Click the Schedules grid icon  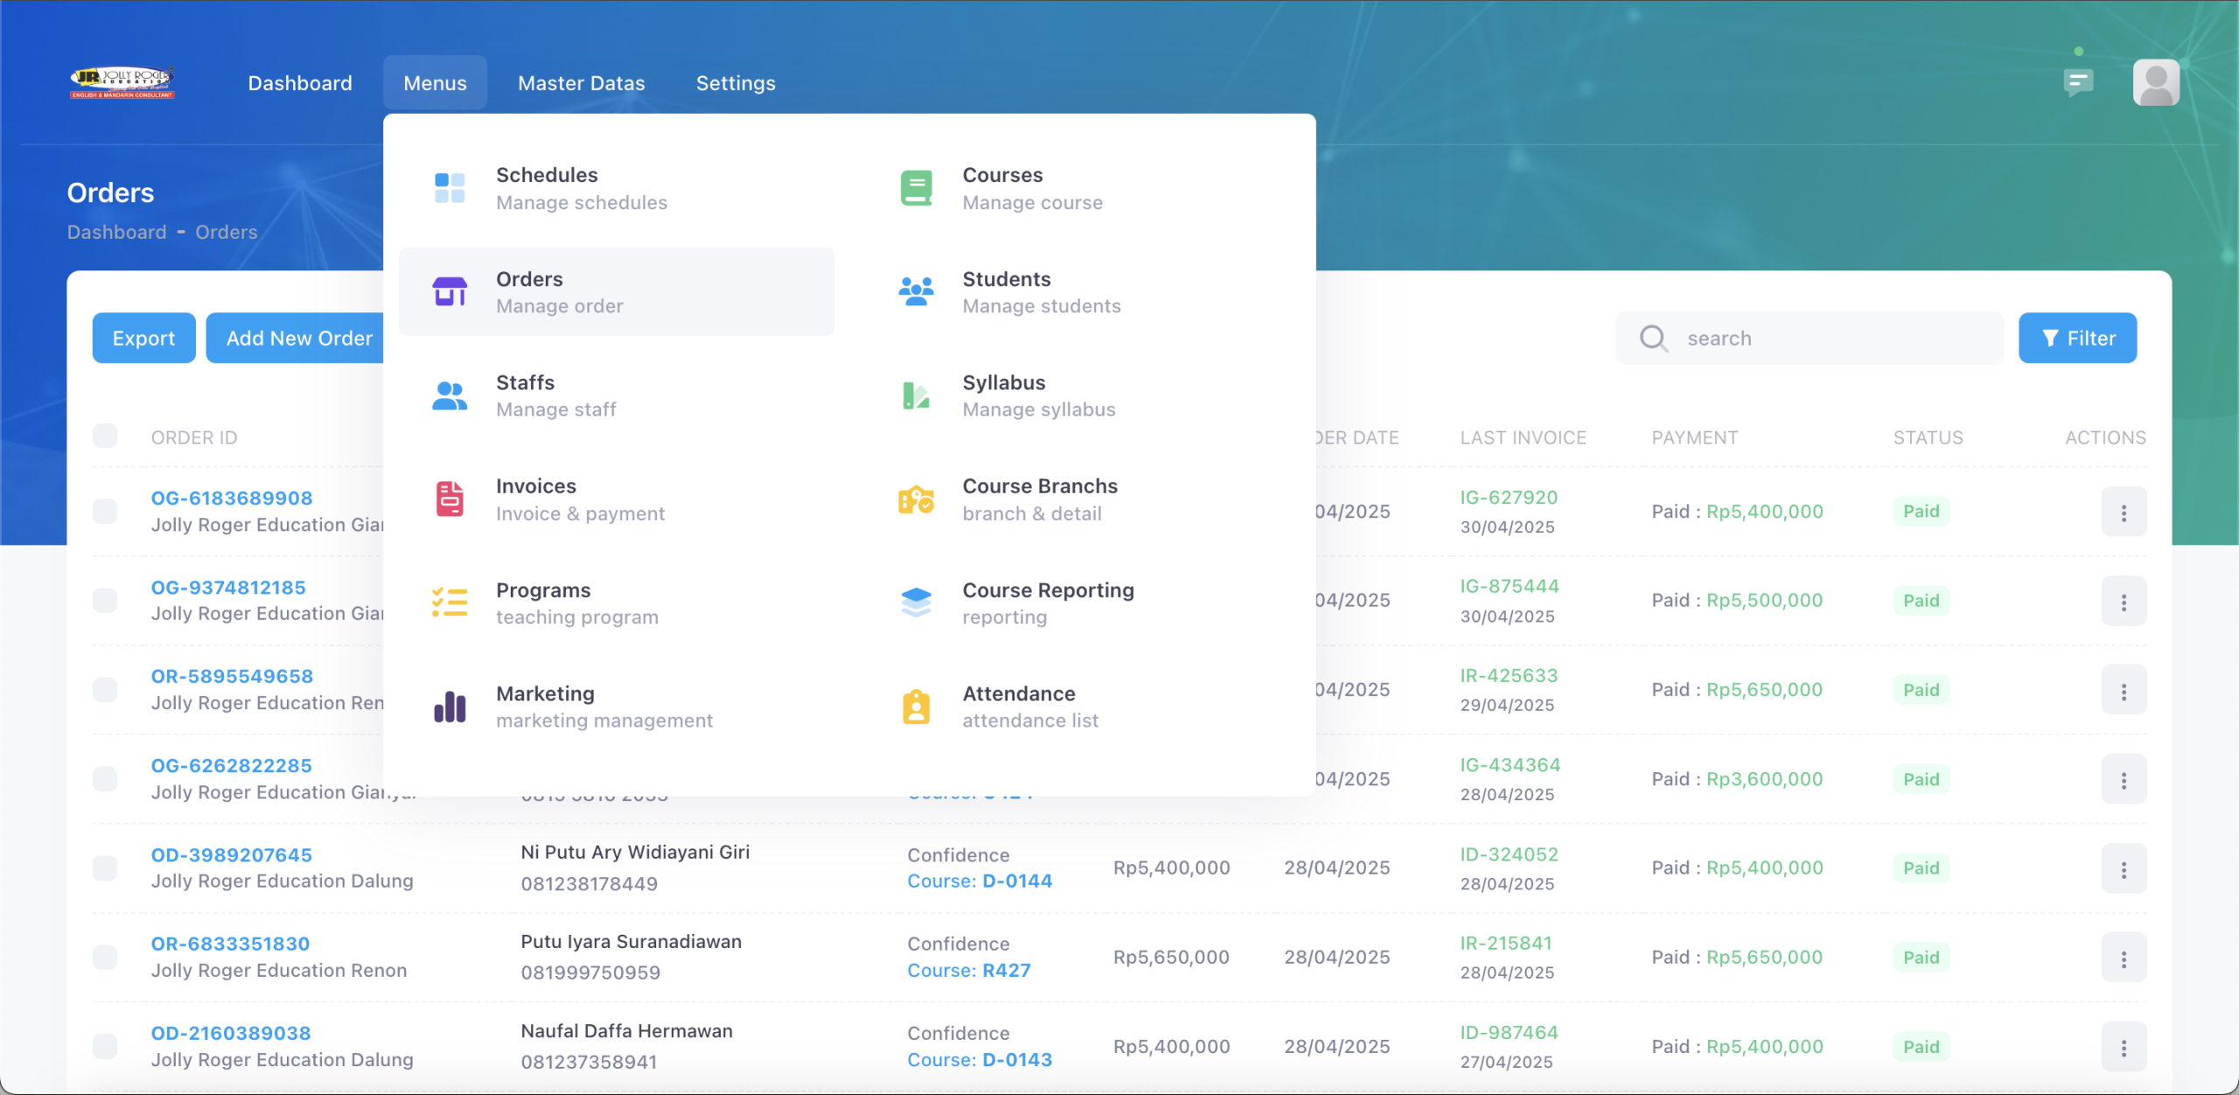tap(450, 188)
